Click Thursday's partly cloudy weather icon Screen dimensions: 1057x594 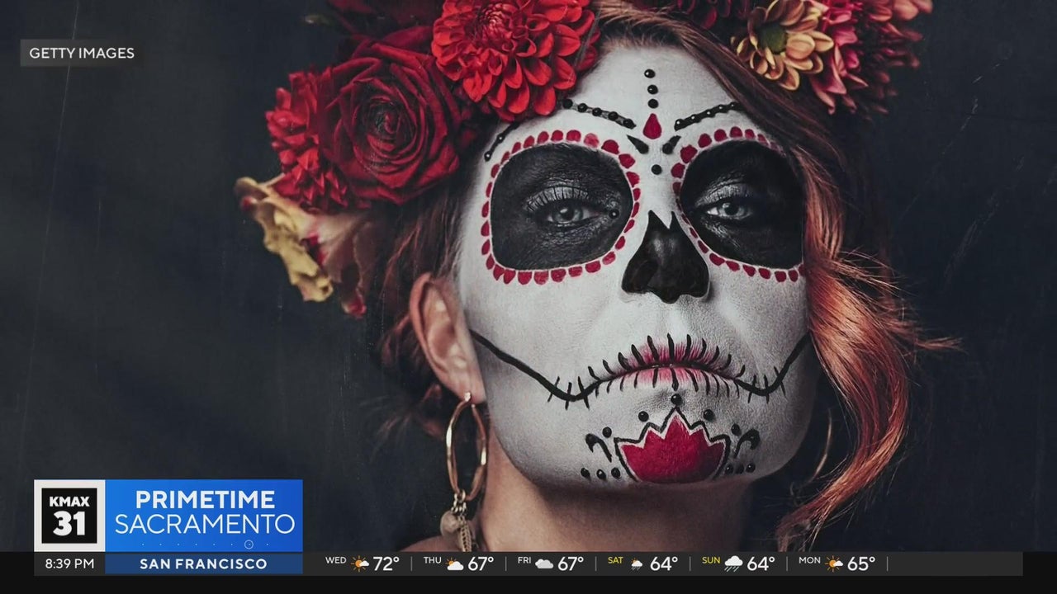coord(455,564)
